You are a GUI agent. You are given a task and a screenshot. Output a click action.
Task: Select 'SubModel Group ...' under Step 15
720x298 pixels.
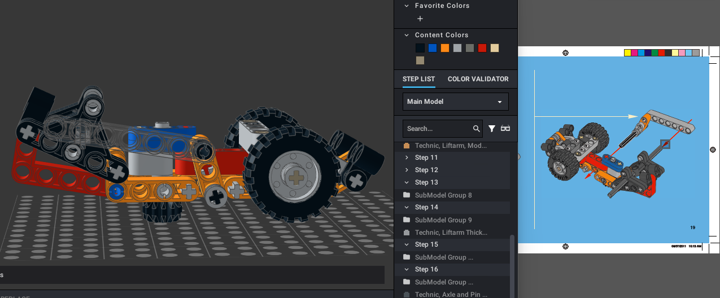pos(452,257)
